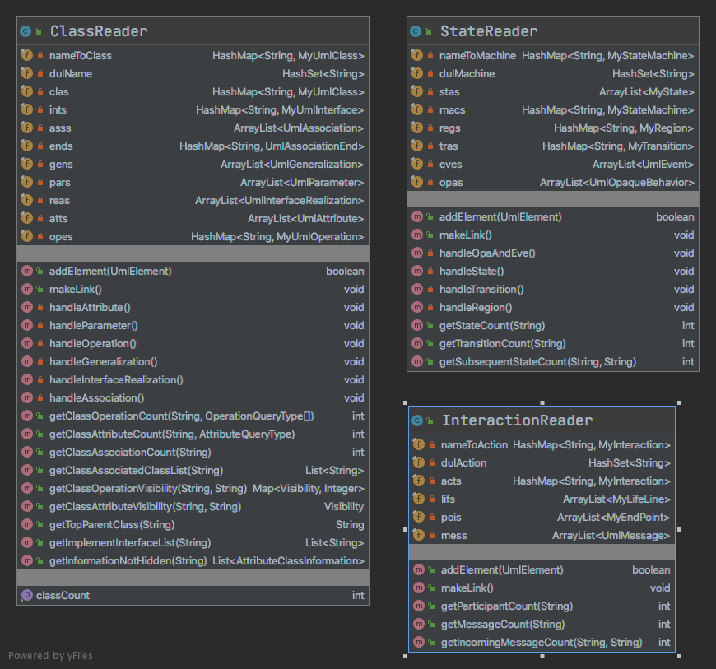Click the acts field name
The width and height of the screenshot is (716, 669).
[x=451, y=481]
